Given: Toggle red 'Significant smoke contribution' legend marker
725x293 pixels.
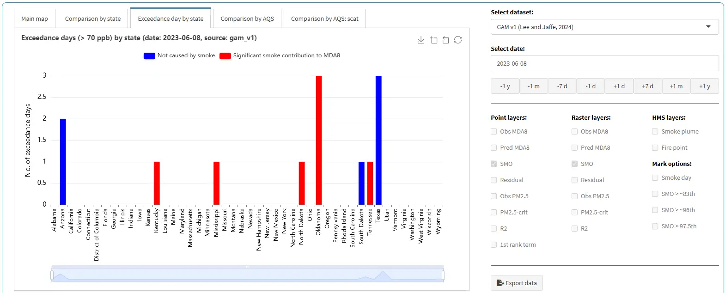Looking at the screenshot, I should [225, 56].
